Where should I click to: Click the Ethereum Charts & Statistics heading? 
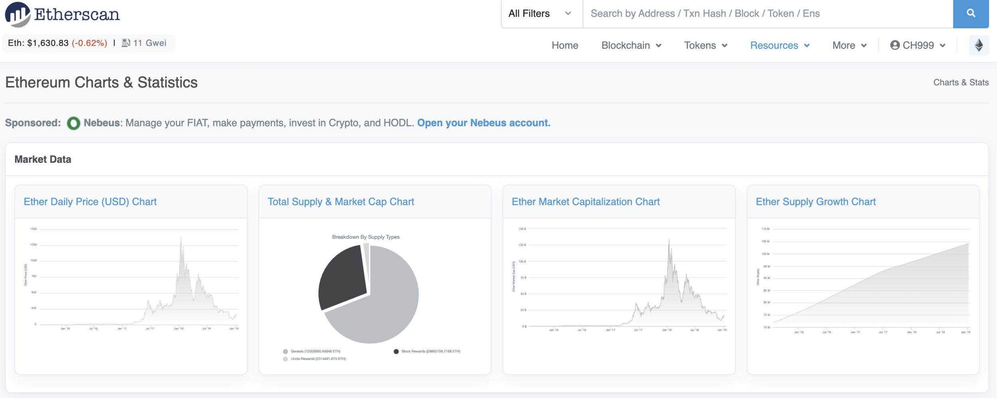point(101,82)
